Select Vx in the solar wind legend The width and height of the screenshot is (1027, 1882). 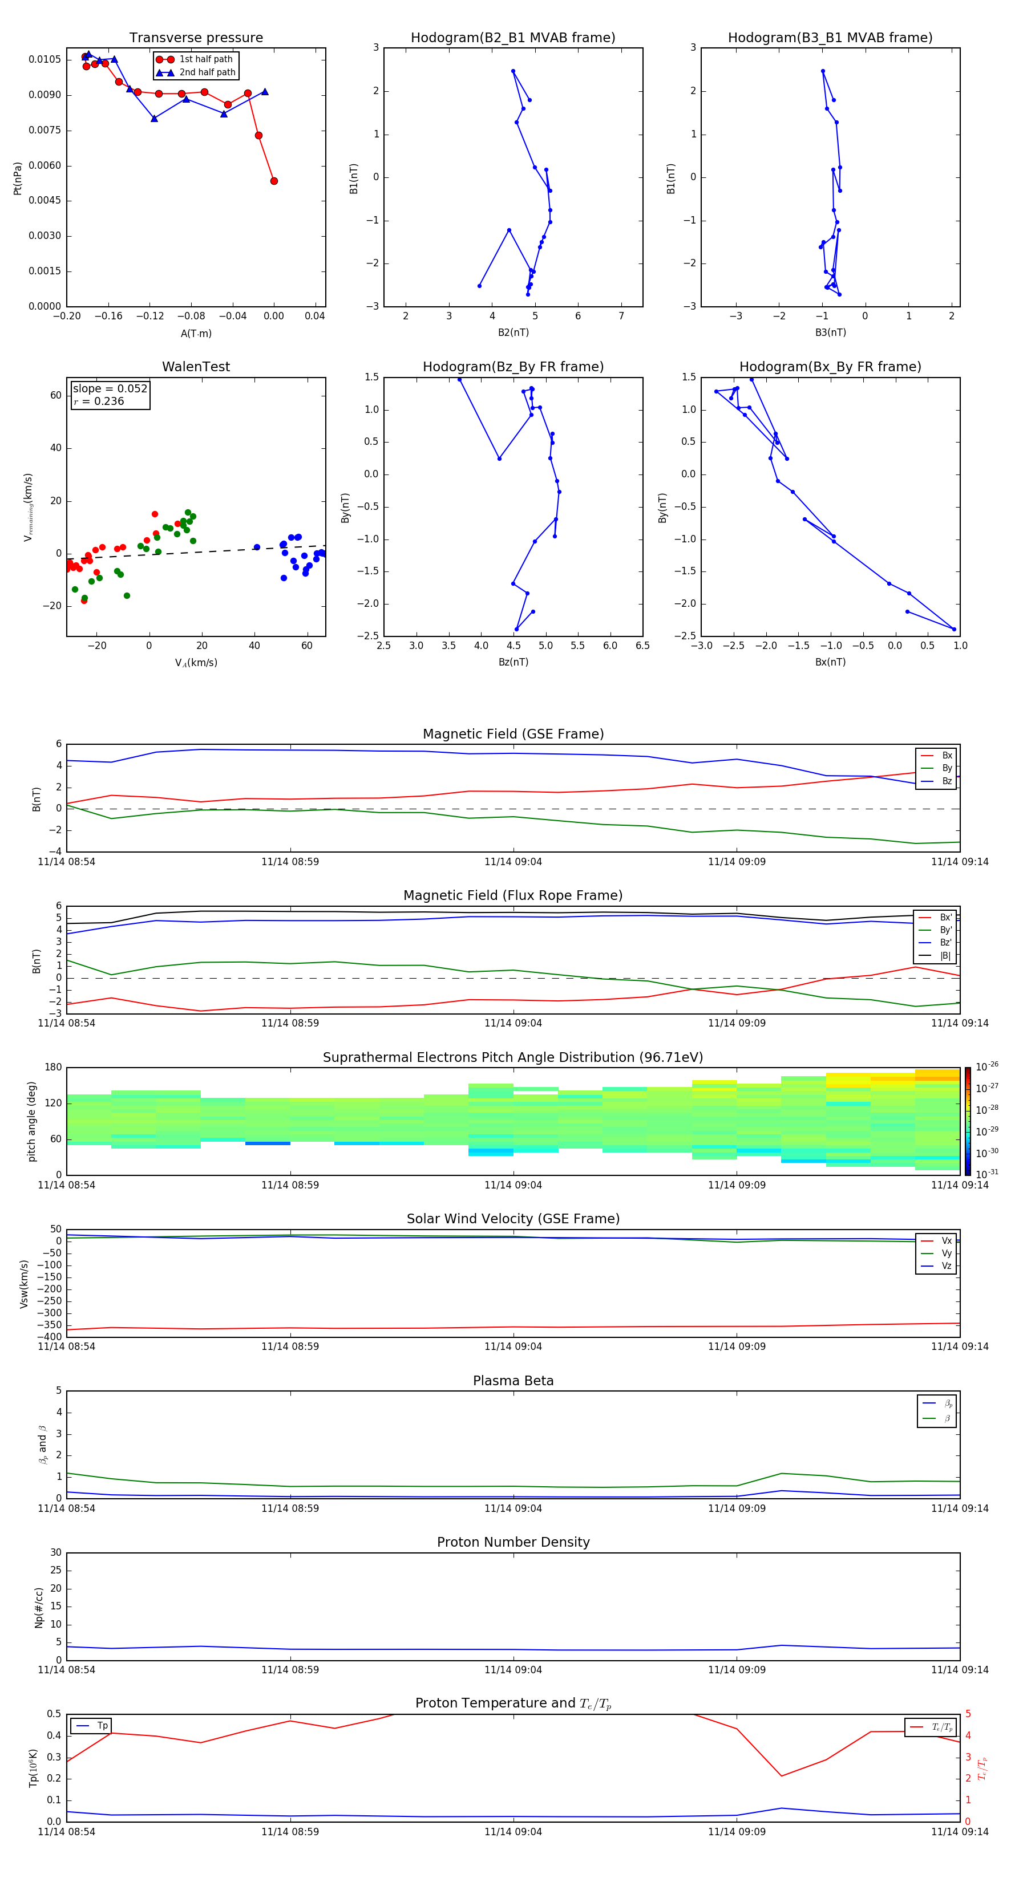pyautogui.click(x=936, y=1240)
